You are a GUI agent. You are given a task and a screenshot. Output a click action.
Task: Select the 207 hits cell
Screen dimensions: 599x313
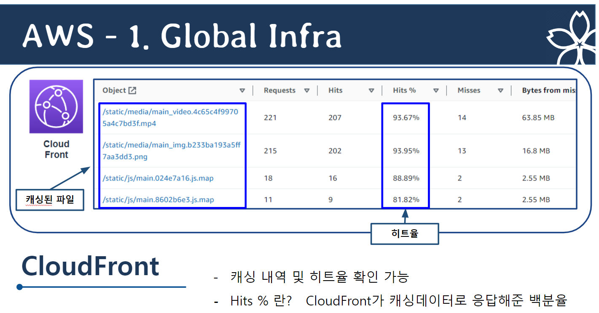click(335, 118)
